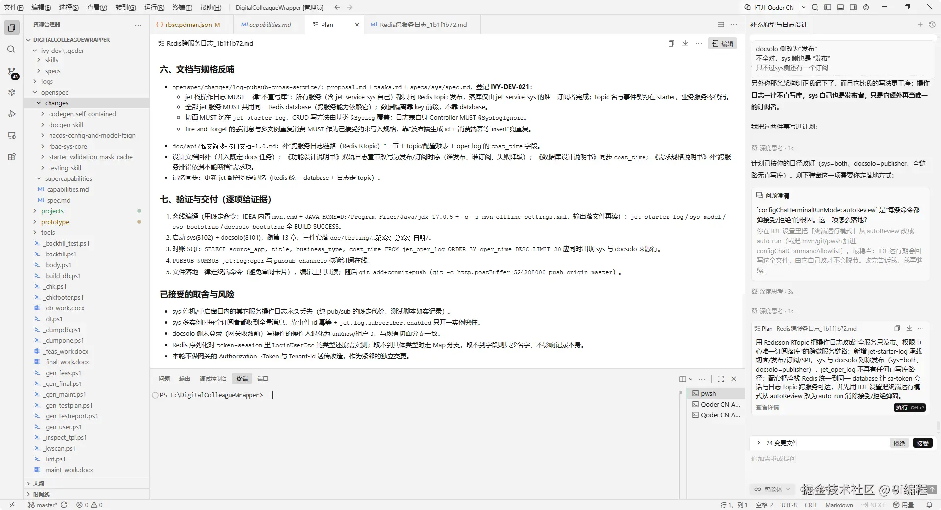Click the search icon in title bar
The image size is (941, 510).
coord(815,7)
